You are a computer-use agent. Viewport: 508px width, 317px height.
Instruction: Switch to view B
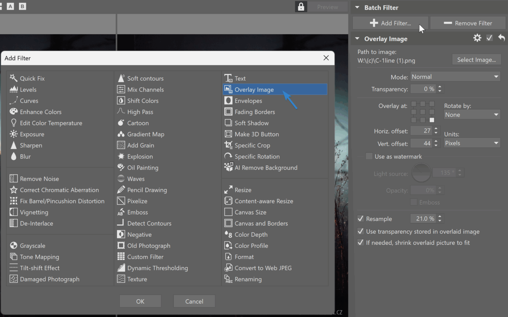[x=23, y=6]
